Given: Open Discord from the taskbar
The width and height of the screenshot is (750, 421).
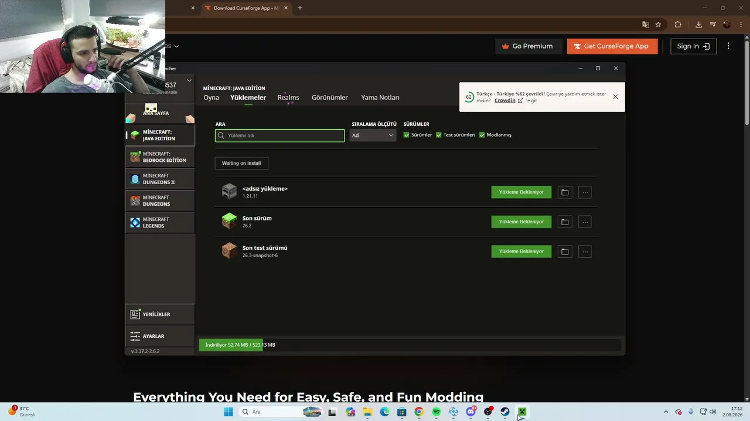Looking at the screenshot, I should point(471,412).
